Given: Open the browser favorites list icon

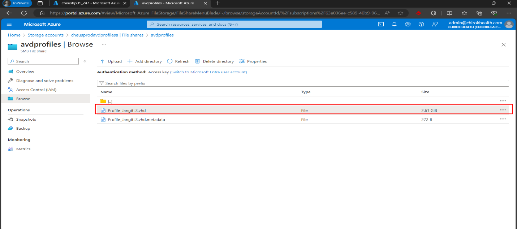Looking at the screenshot, I should [464, 13].
